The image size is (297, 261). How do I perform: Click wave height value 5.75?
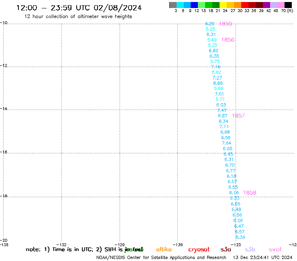[x=215, y=61]
